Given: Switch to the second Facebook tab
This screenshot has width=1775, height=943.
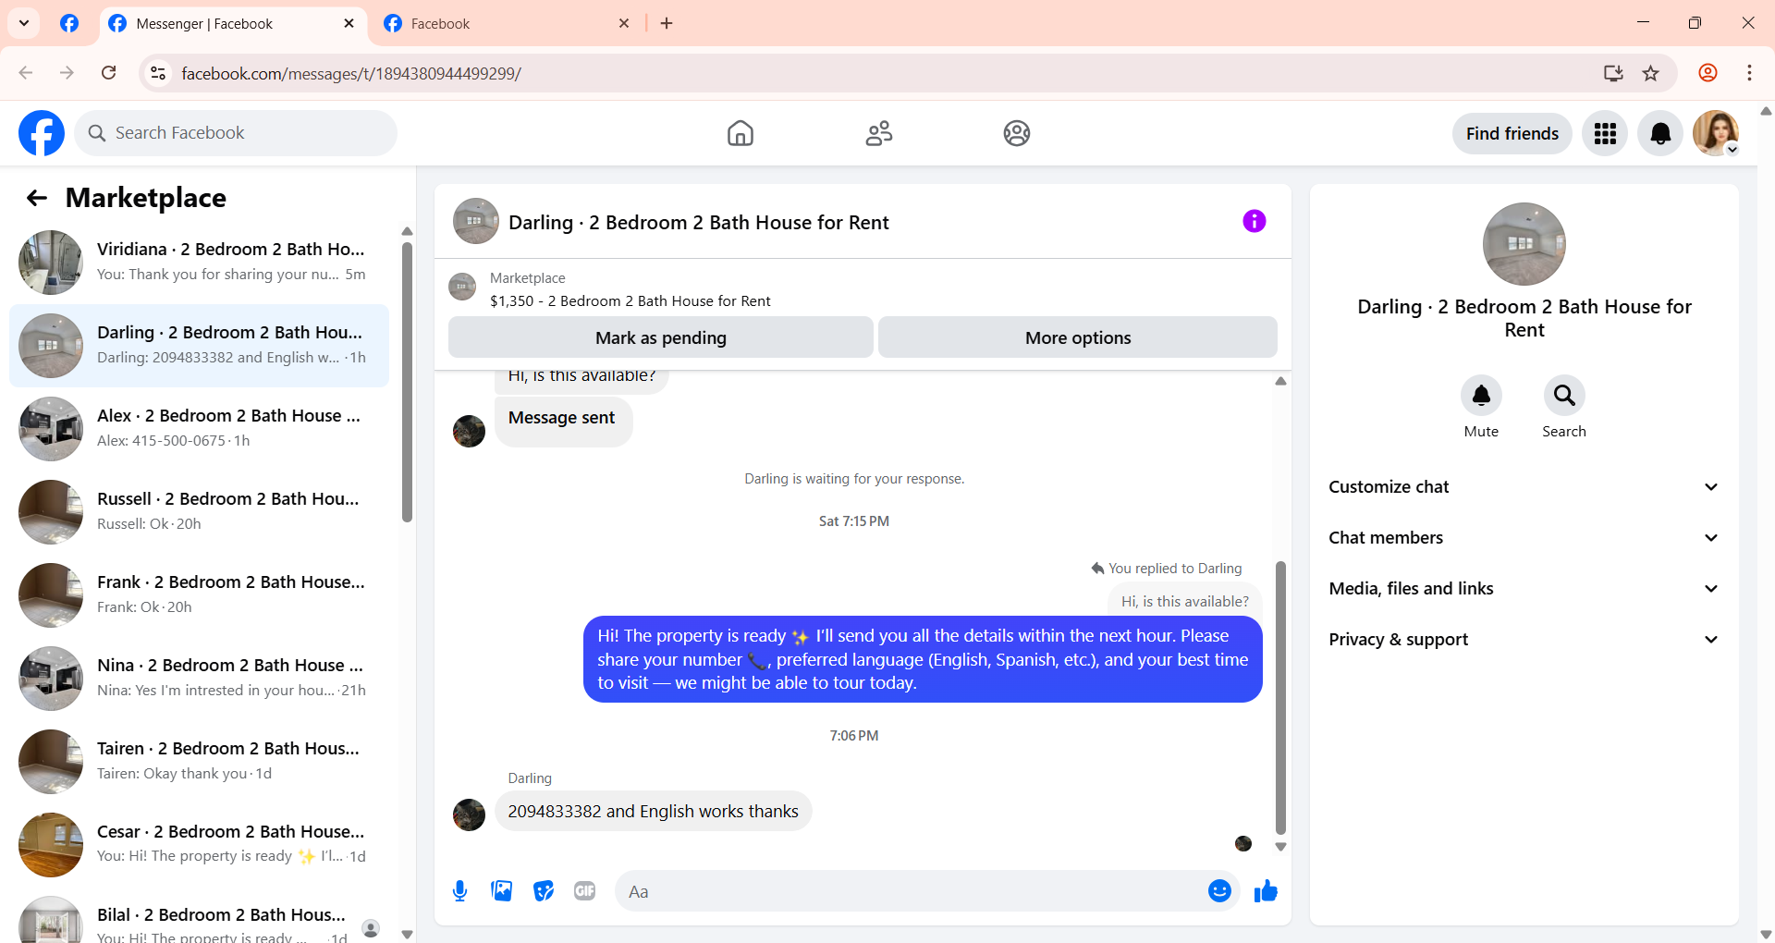Looking at the screenshot, I should pos(507,24).
